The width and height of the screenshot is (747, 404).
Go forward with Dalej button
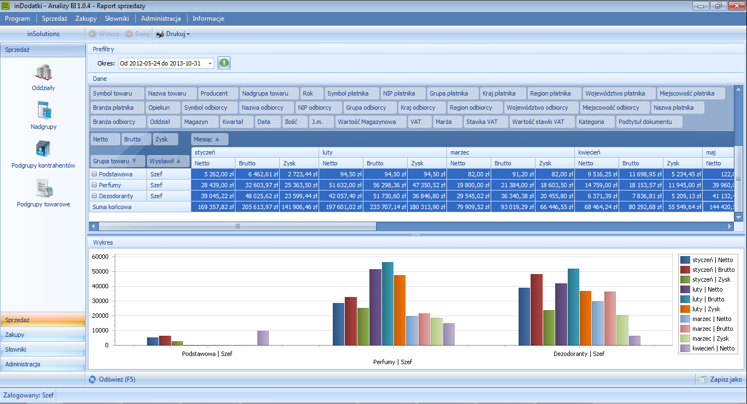pos(137,34)
